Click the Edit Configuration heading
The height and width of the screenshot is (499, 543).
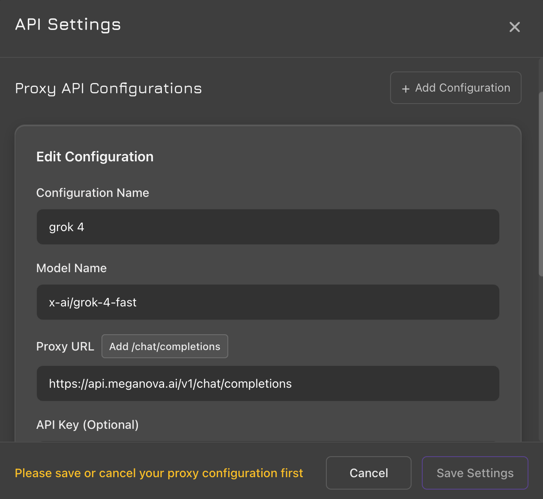tap(95, 157)
